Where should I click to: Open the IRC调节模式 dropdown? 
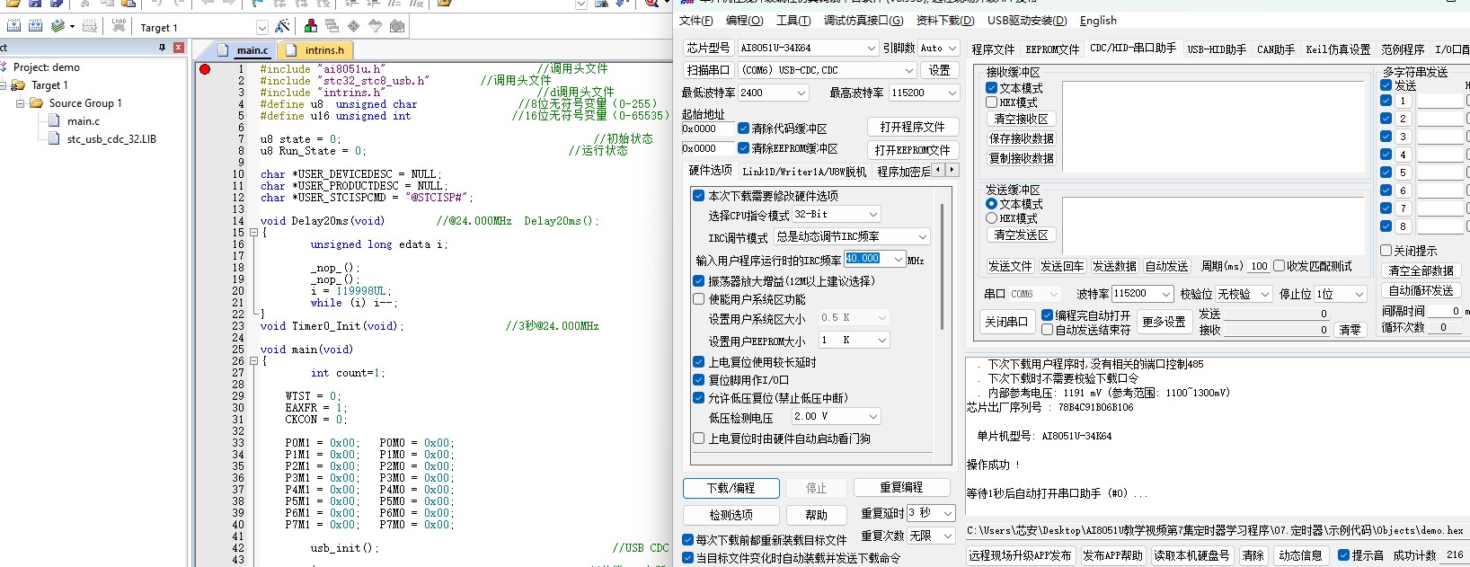852,237
